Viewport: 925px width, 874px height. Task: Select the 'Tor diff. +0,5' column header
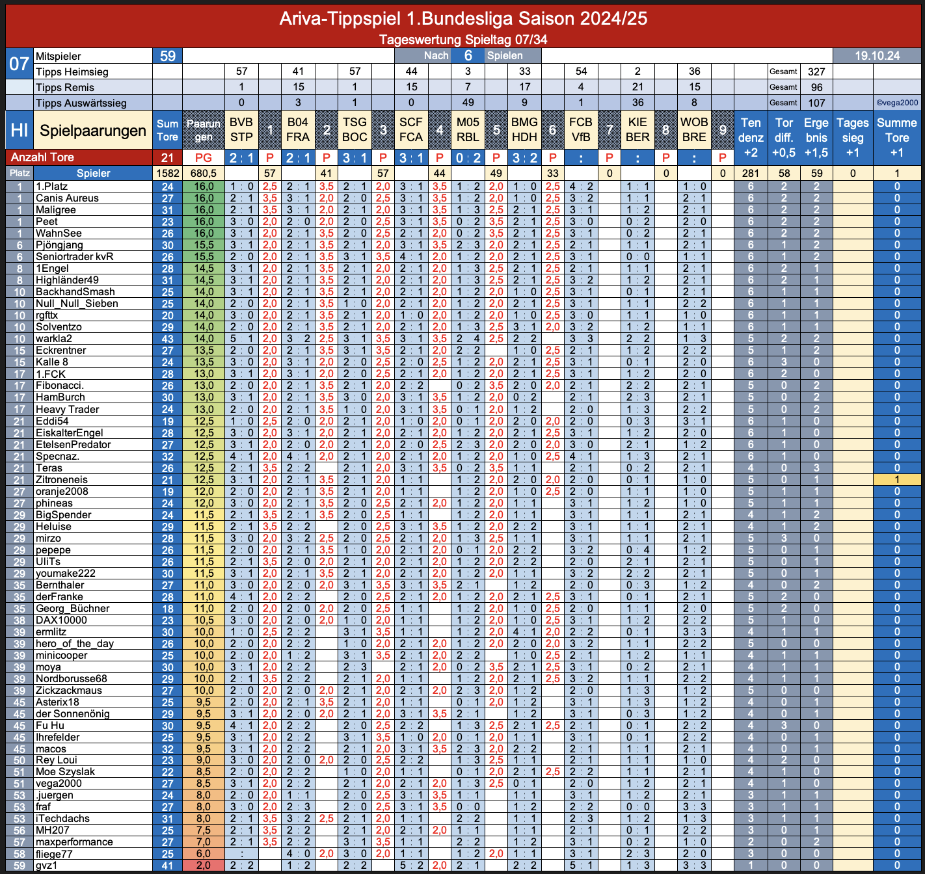(784, 138)
